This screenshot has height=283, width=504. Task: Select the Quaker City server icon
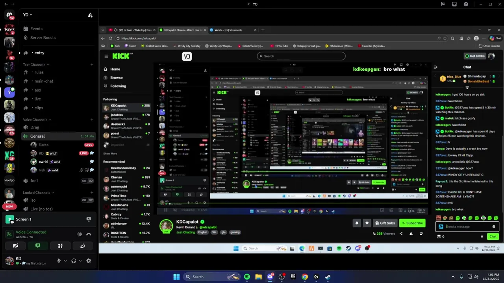click(x=9, y=80)
